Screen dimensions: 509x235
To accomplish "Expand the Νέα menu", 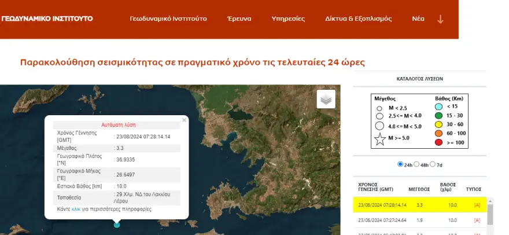I will (418, 19).
